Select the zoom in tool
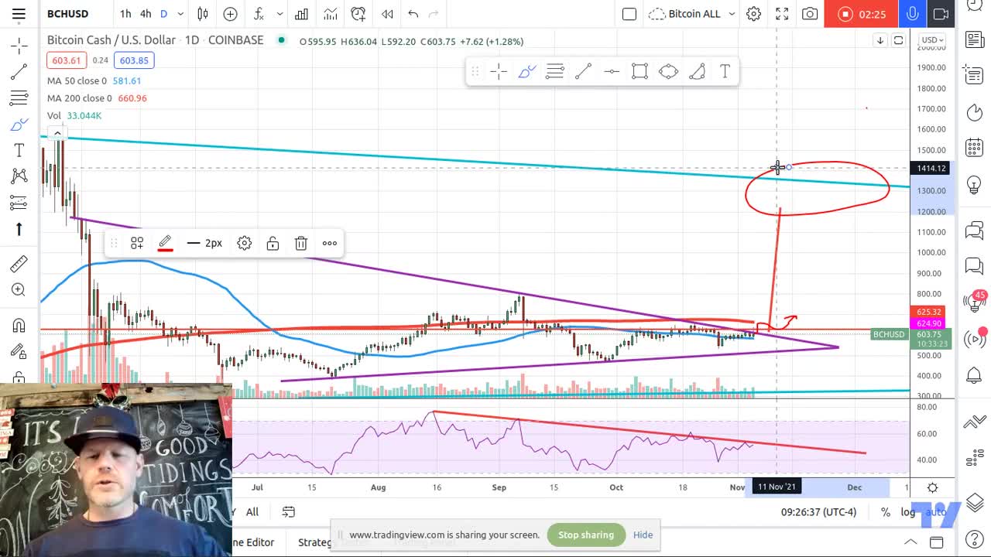The height and width of the screenshot is (557, 991). 19,290
